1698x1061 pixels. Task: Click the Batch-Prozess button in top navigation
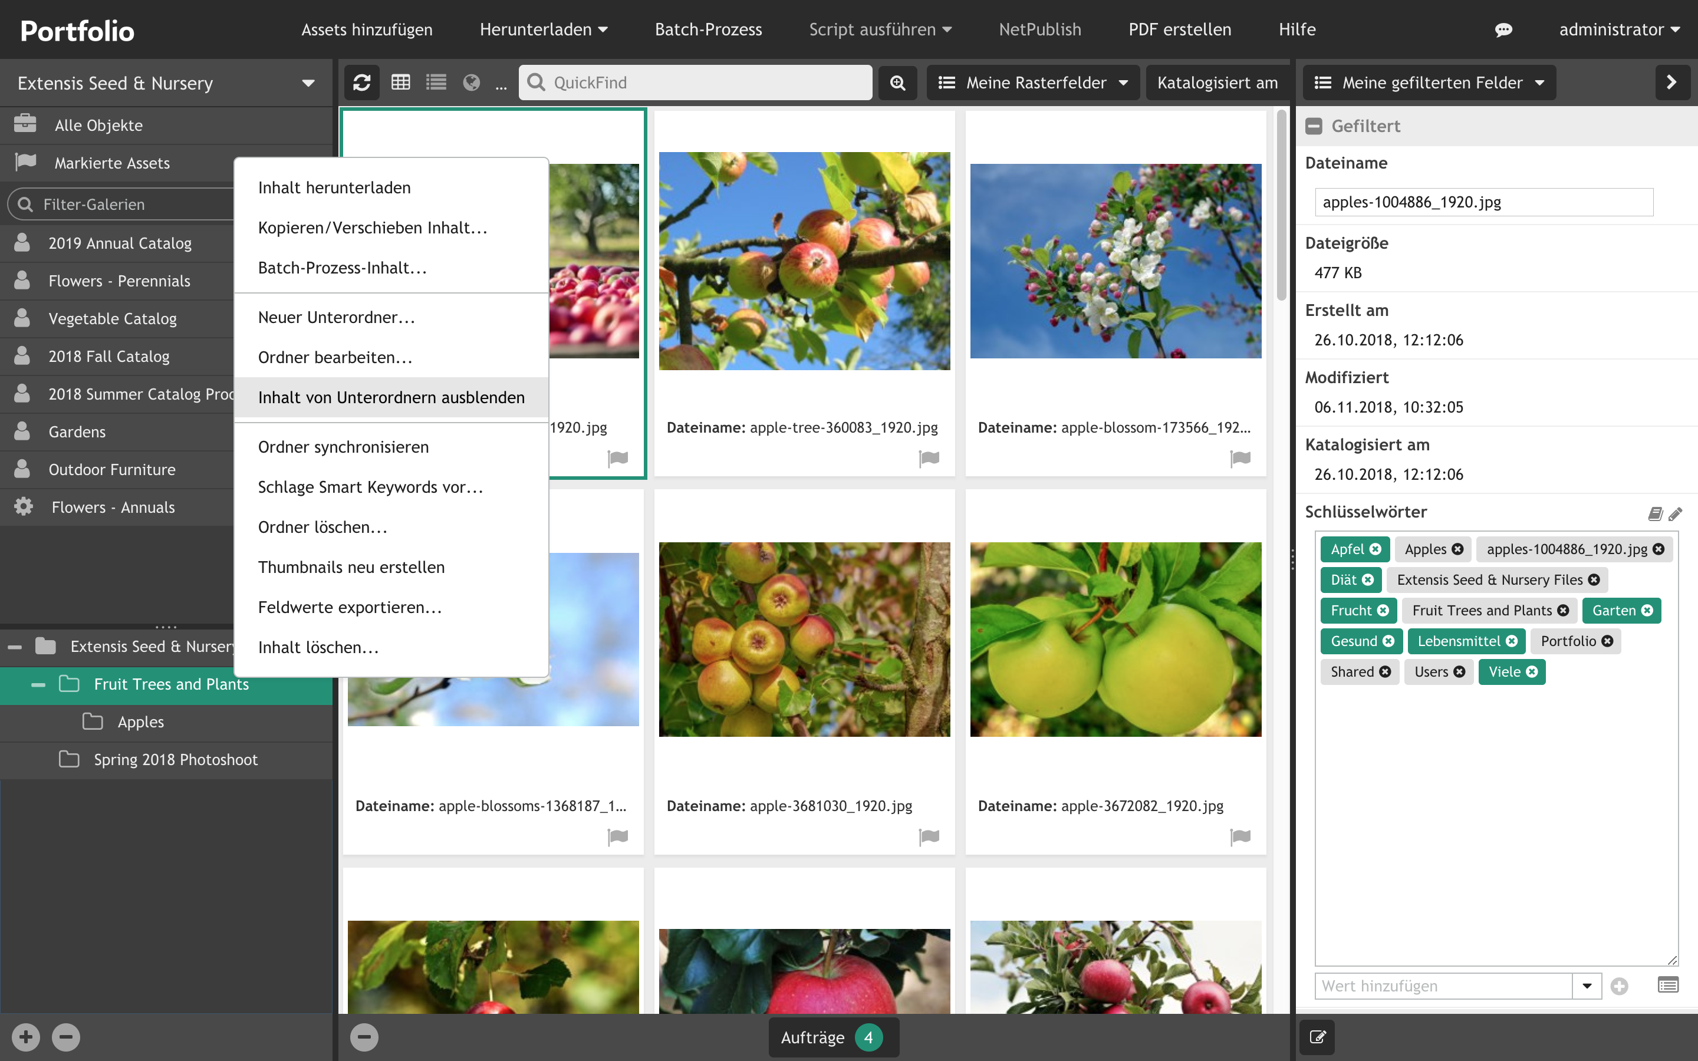pos(708,29)
